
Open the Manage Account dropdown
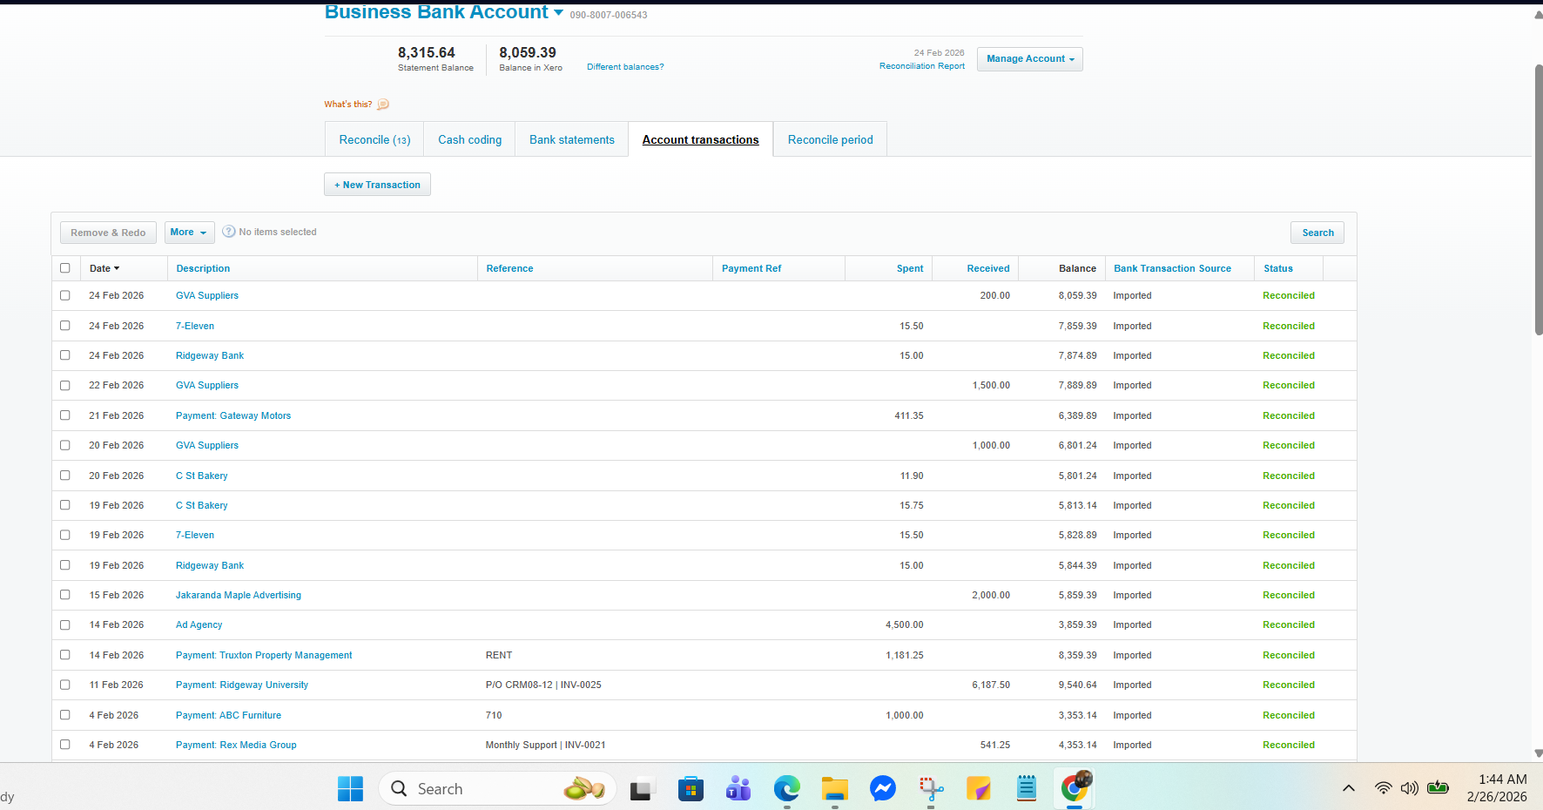pos(1030,59)
